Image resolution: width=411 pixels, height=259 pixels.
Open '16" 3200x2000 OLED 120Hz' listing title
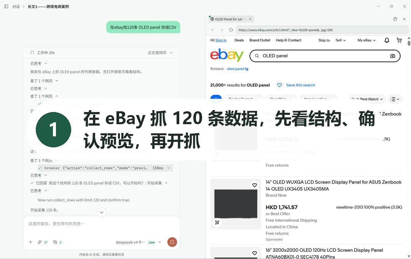coord(324,254)
